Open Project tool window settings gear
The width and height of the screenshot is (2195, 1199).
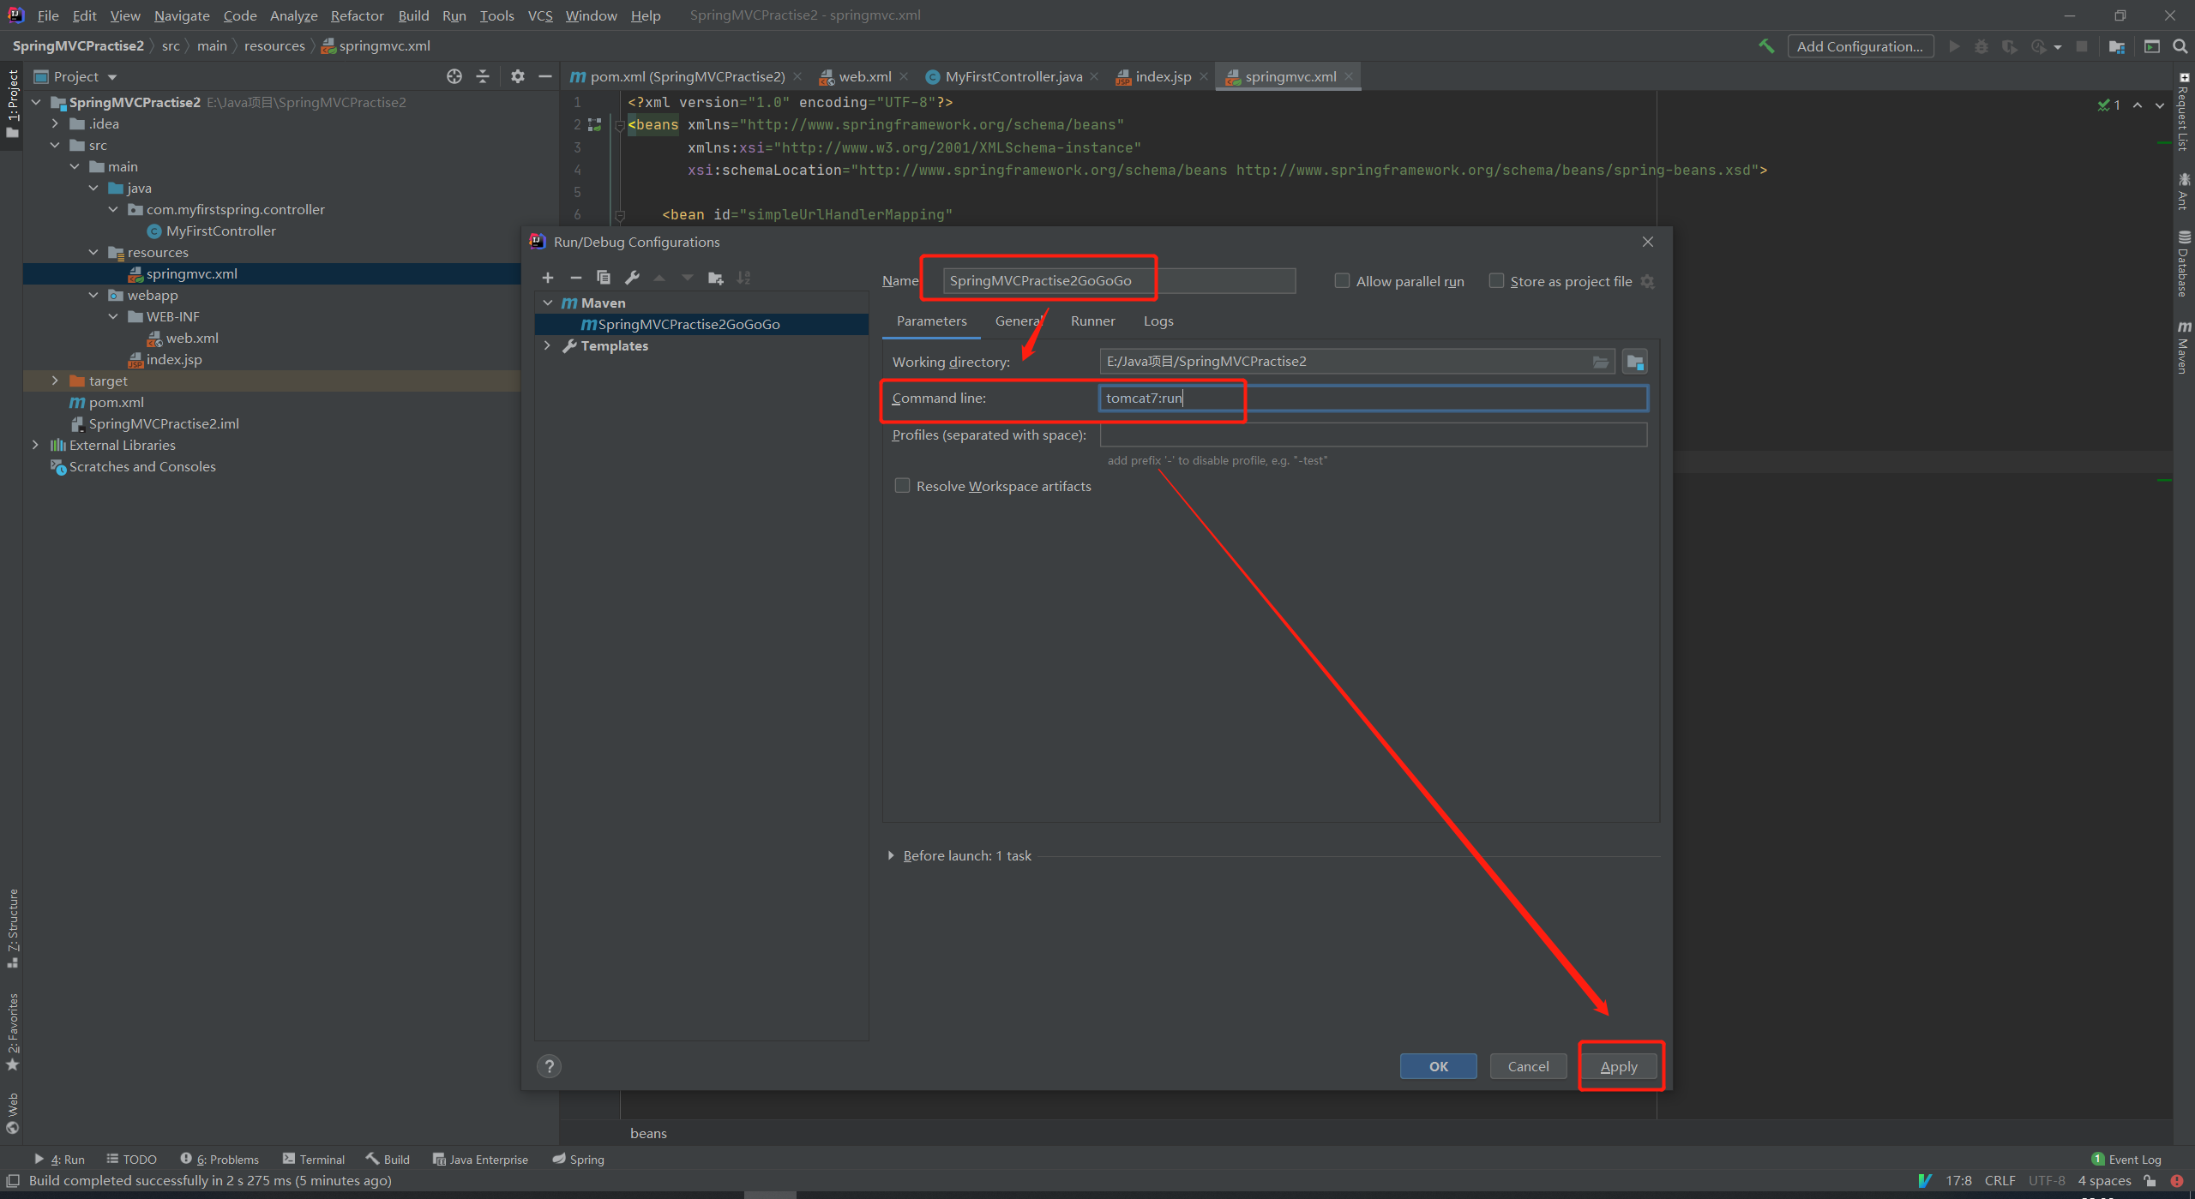coord(517,76)
